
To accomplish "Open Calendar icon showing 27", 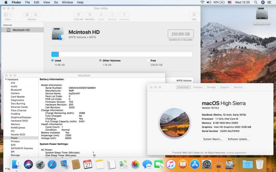I will click(x=88, y=164).
